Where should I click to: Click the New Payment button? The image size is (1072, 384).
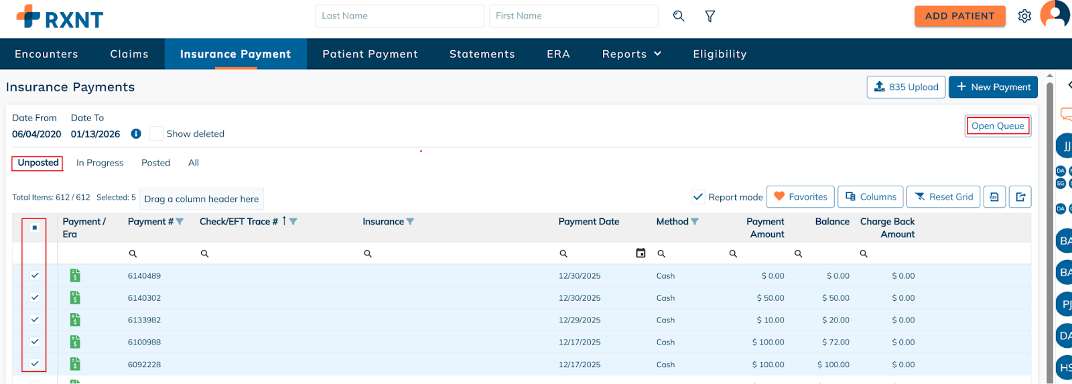click(993, 87)
